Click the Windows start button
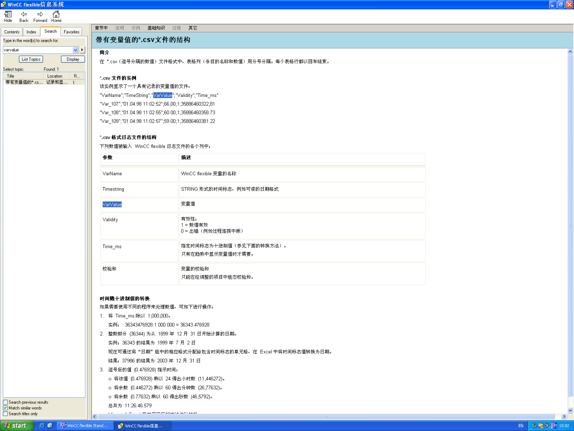The width and height of the screenshot is (574, 431). (17, 426)
